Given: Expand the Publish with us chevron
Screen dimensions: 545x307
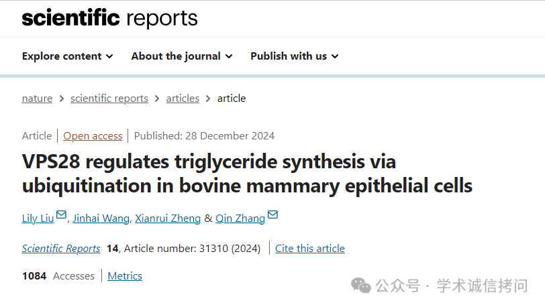Looking at the screenshot, I should coord(335,56).
